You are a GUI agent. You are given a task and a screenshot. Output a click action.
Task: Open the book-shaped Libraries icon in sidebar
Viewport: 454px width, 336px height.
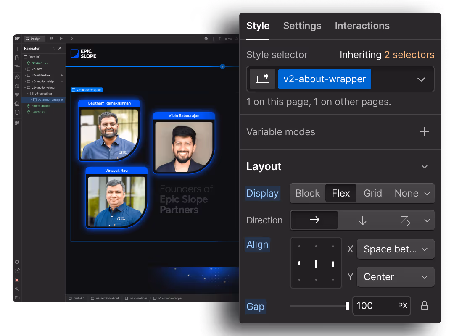17,113
